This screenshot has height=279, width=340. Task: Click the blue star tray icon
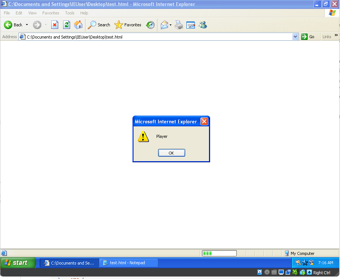[x=305, y=263]
